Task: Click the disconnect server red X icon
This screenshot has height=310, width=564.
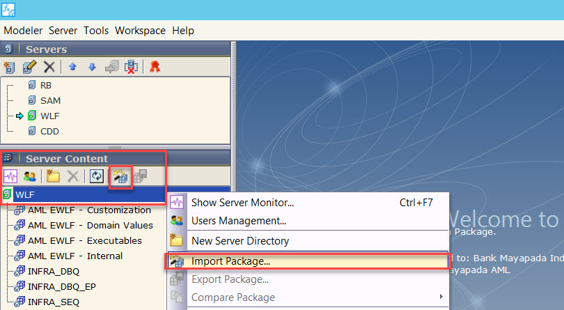Action: tap(131, 67)
